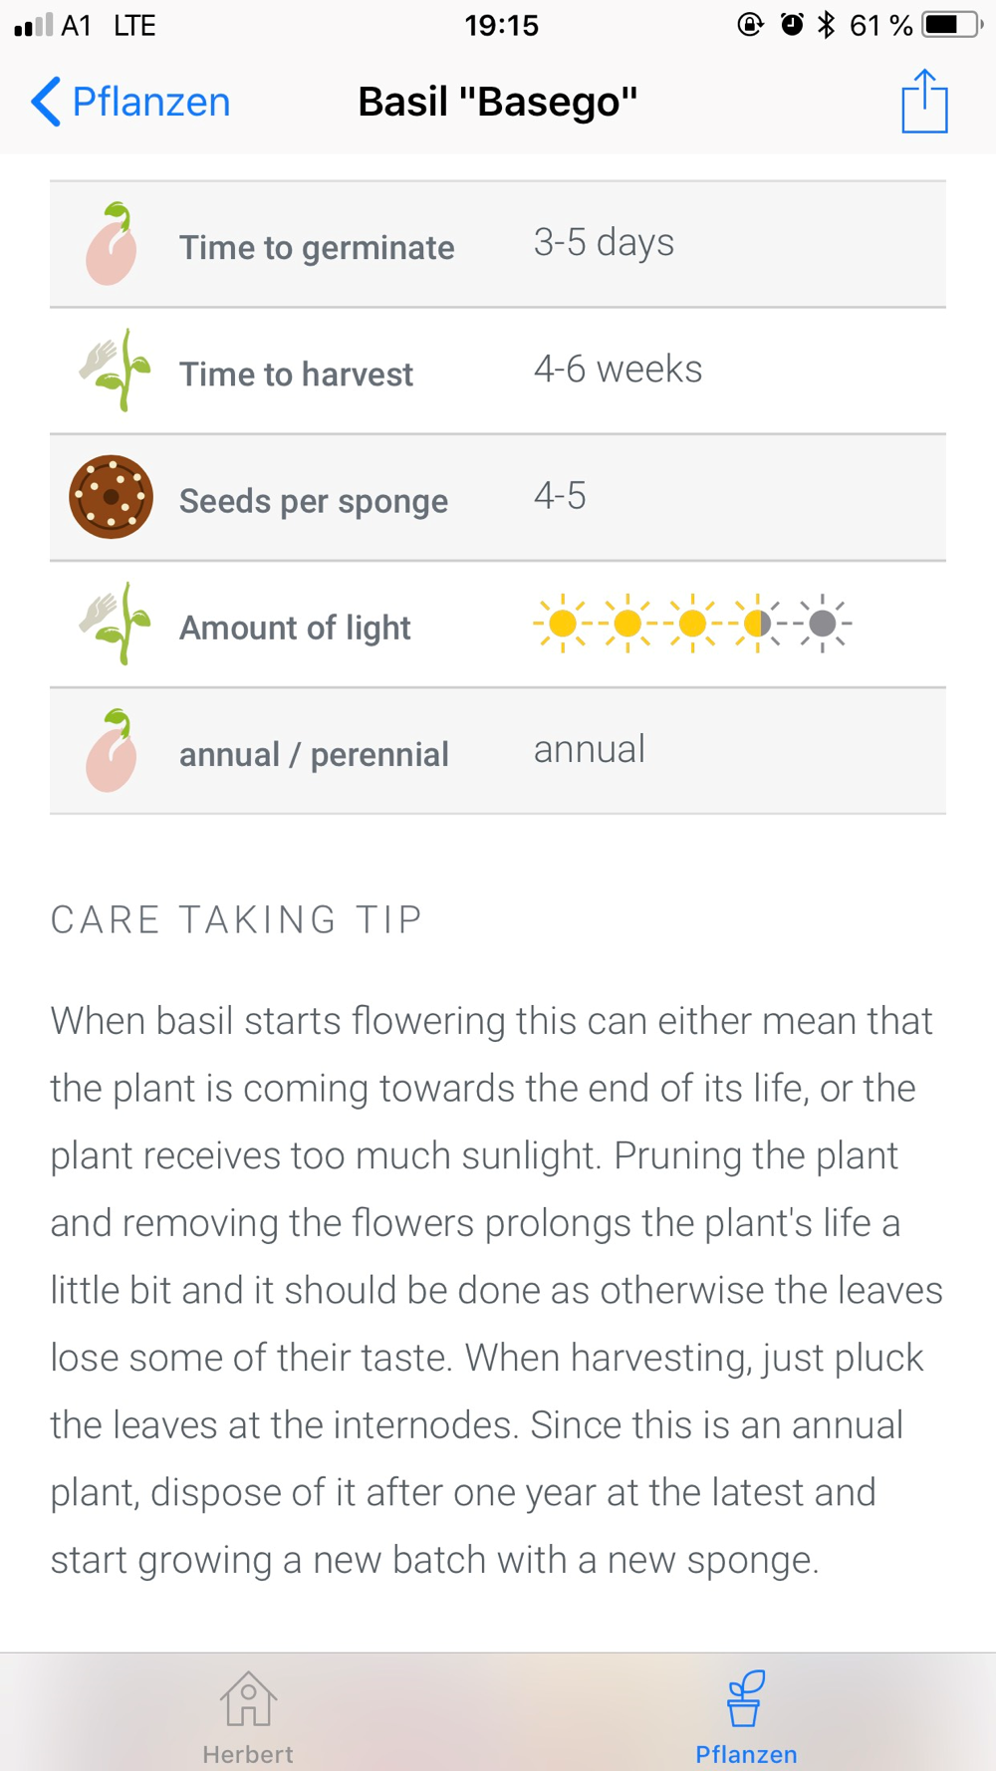Go back to the Pflanzen list
This screenshot has height=1771, width=996.
coord(130,102)
